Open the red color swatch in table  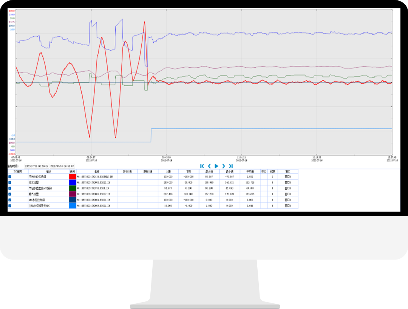(73, 176)
